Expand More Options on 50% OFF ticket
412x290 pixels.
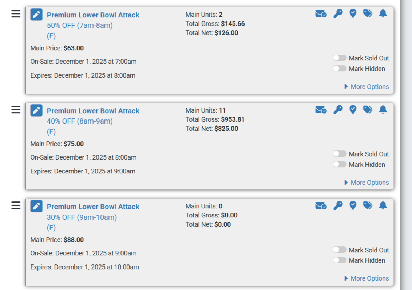coord(367,87)
